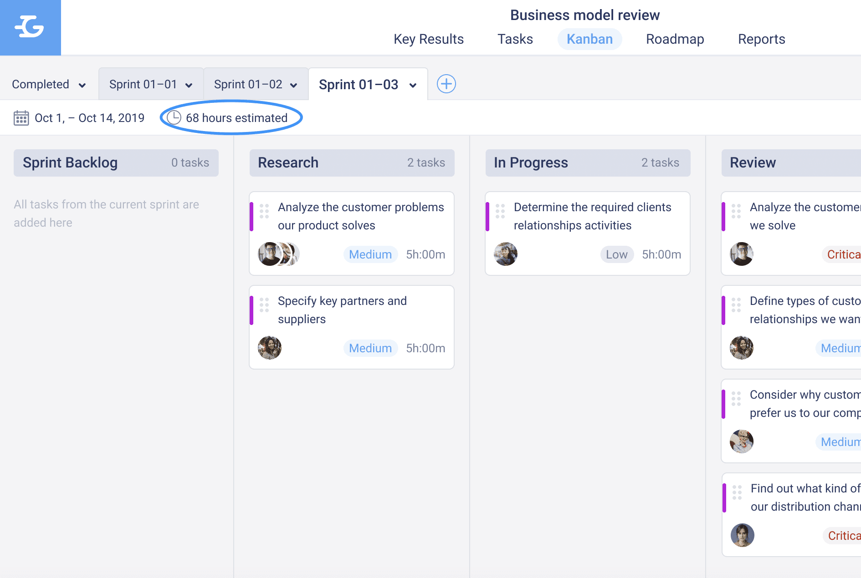The width and height of the screenshot is (861, 578).
Task: Click drag handle on 'Analyze the customer problems' card
Action: 264,211
